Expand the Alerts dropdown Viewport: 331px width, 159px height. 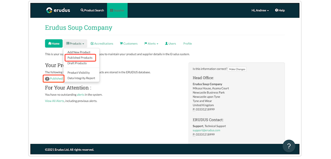pos(151,44)
